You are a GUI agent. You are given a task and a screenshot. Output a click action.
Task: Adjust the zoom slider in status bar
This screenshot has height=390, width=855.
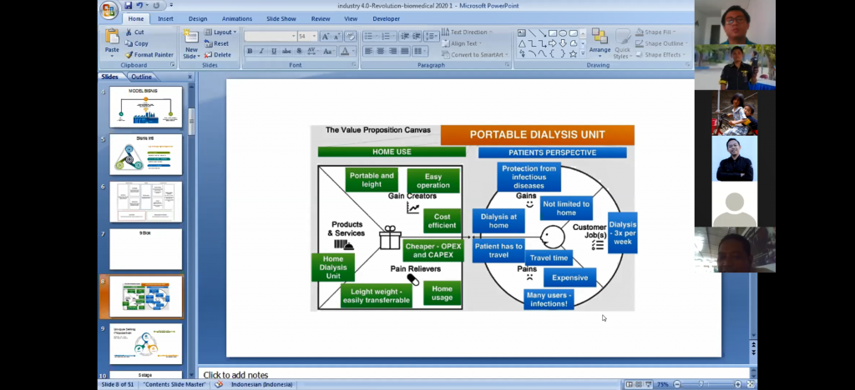click(701, 384)
